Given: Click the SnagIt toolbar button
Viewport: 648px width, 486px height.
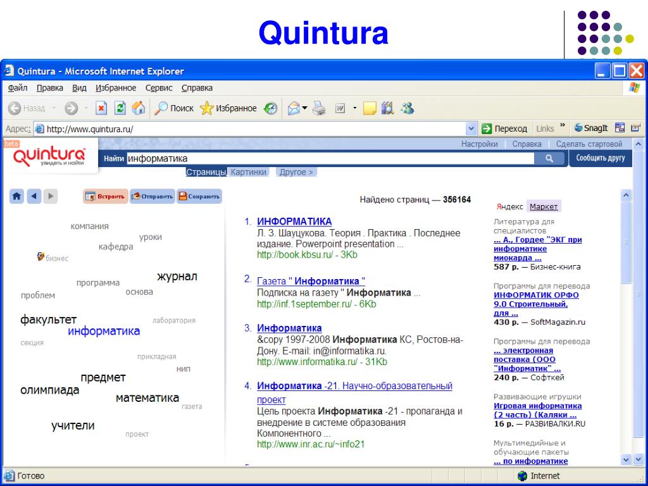Looking at the screenshot, I should click(591, 128).
